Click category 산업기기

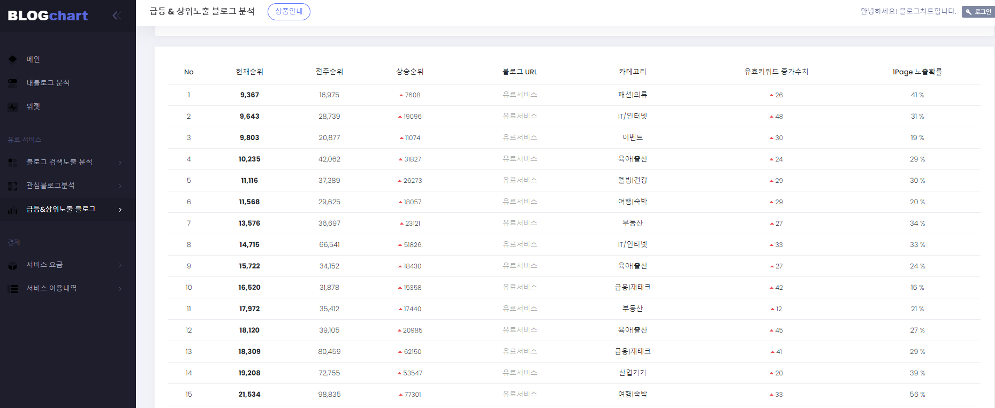click(633, 373)
